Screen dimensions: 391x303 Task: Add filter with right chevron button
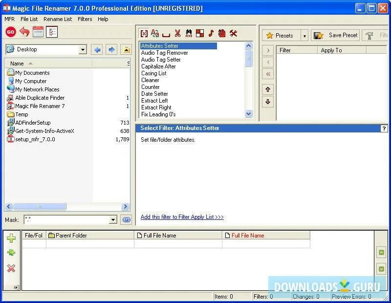(x=268, y=51)
